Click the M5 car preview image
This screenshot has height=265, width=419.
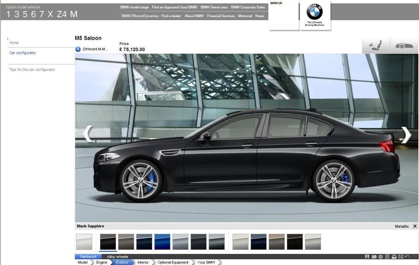tap(246, 138)
